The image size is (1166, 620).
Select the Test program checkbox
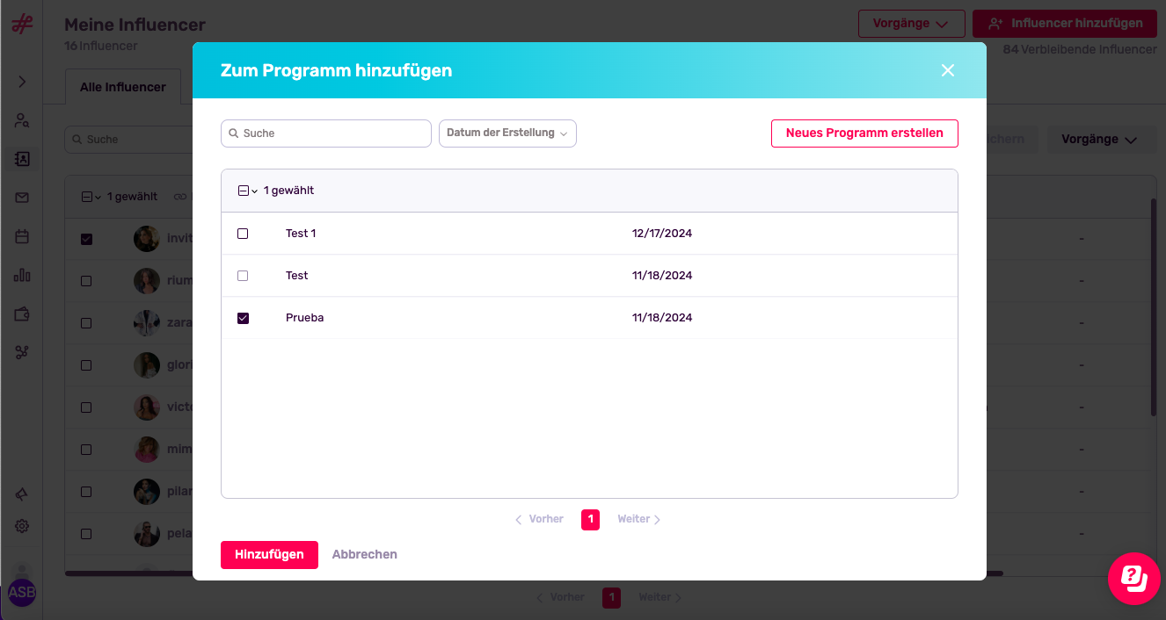tap(243, 276)
